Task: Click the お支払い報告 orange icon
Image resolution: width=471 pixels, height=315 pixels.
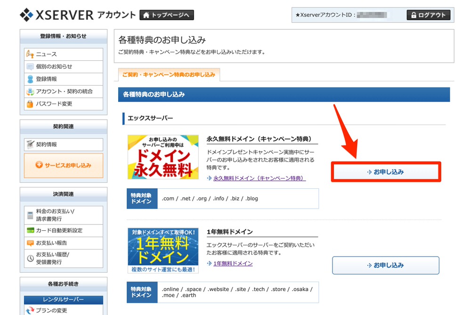Action: [x=30, y=243]
